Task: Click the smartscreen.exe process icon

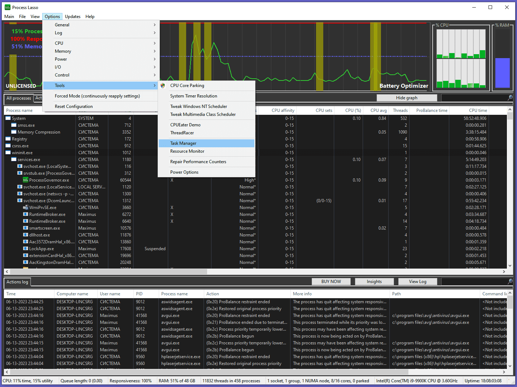Action: (x=26, y=228)
